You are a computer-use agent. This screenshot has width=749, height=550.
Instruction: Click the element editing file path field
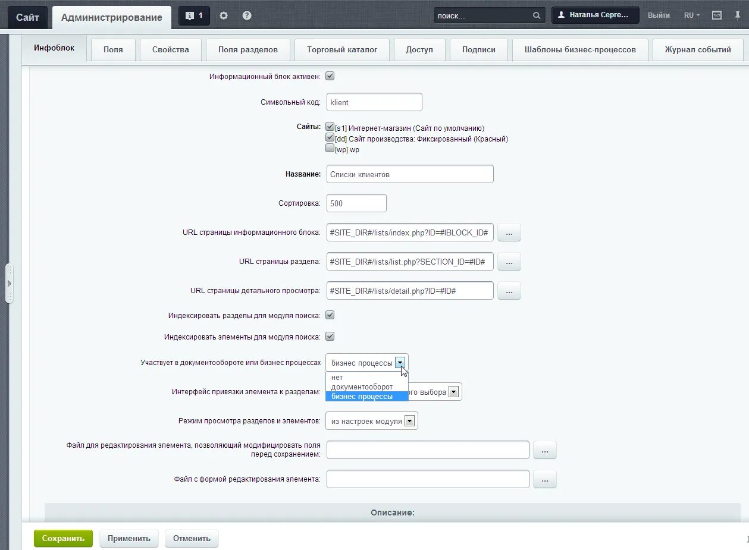[x=428, y=450]
